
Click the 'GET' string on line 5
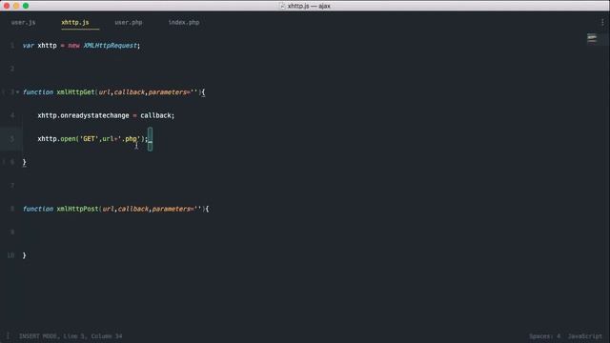[x=89, y=139]
